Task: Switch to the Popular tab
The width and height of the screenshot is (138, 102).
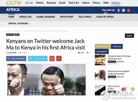Action: 117,47
